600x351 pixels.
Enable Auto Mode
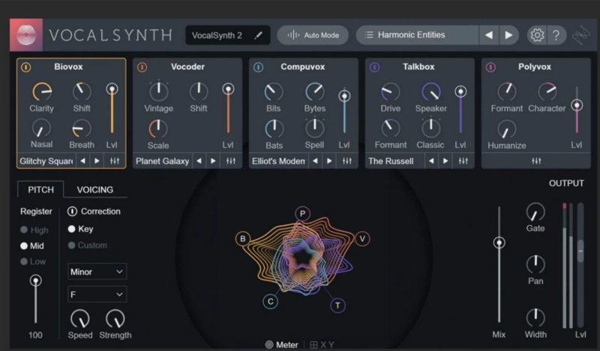(x=313, y=35)
